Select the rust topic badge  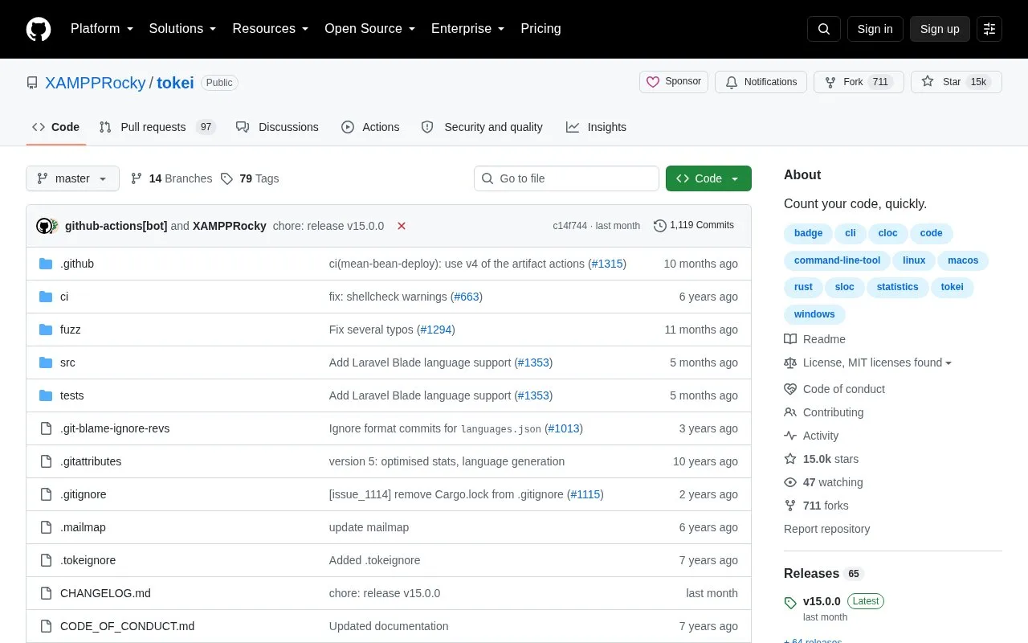pyautogui.click(x=803, y=287)
